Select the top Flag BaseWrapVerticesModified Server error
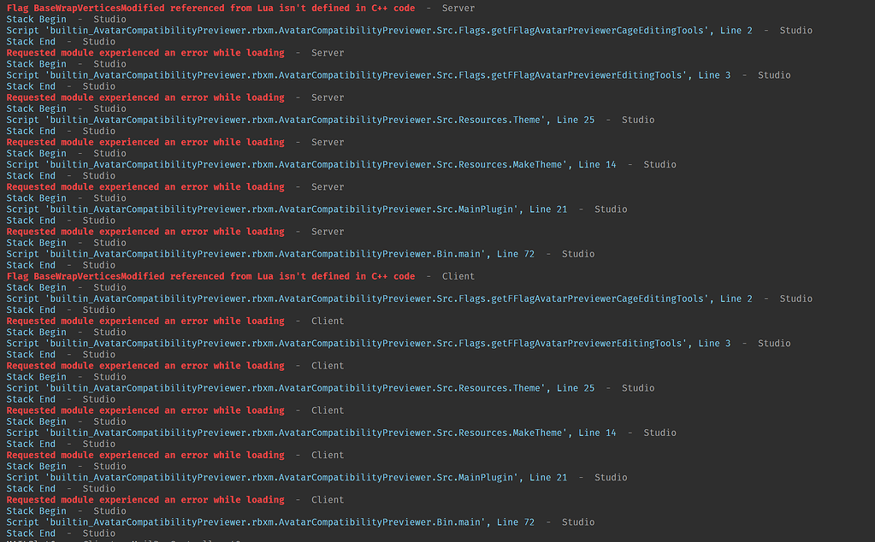The image size is (875, 542). tap(205, 8)
